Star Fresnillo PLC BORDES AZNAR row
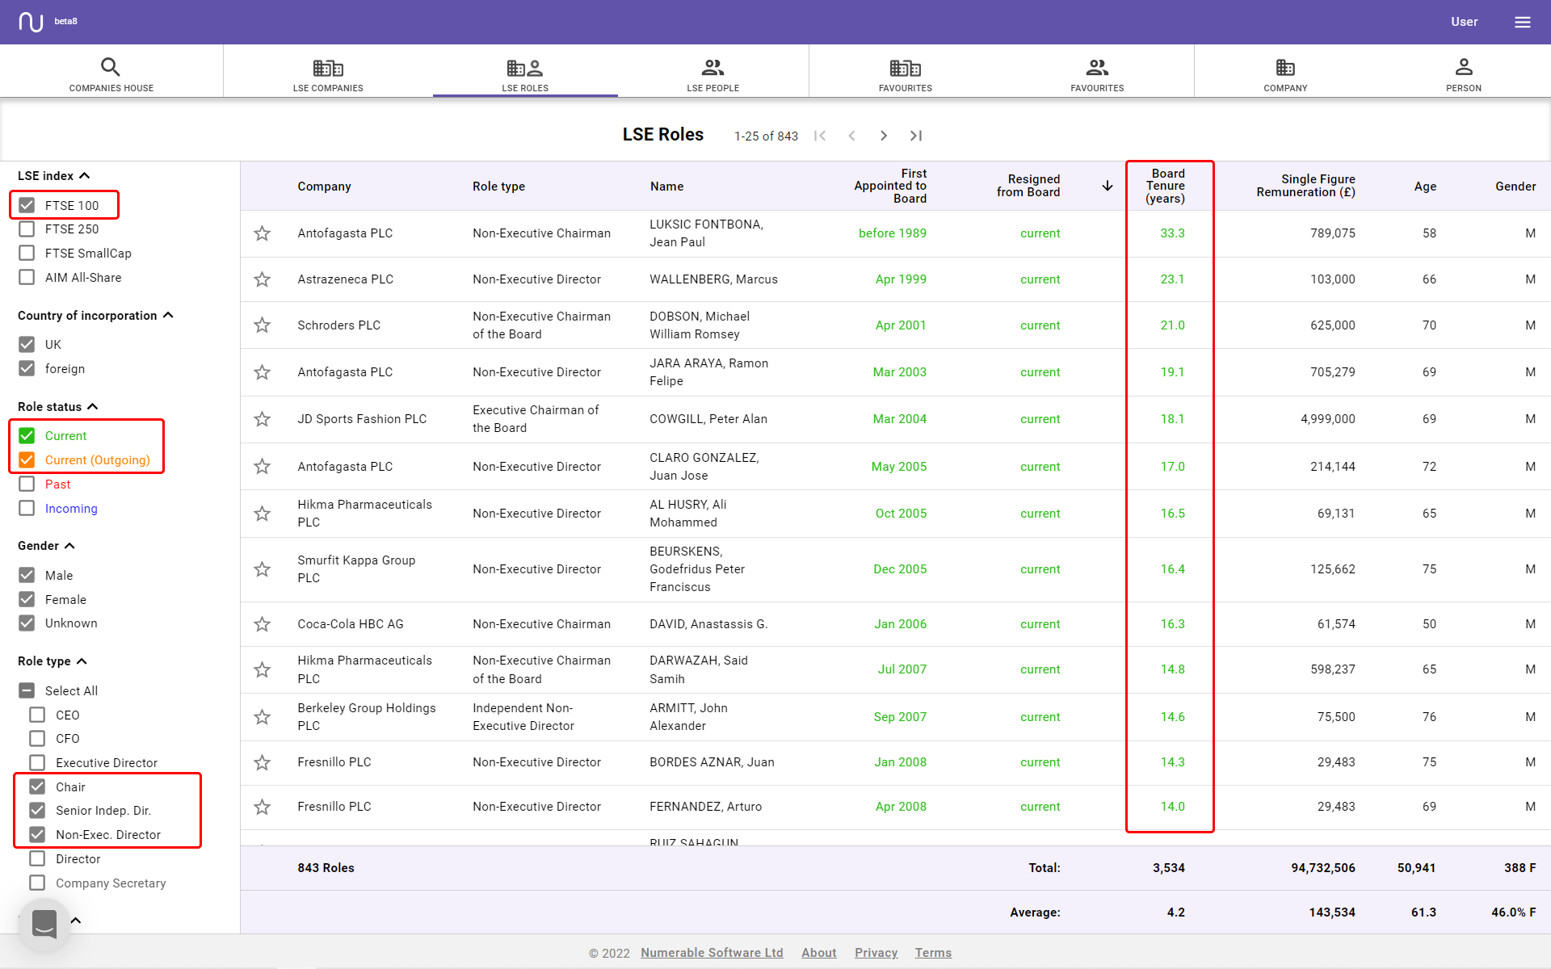Viewport: 1551px width, 969px height. point(262,762)
